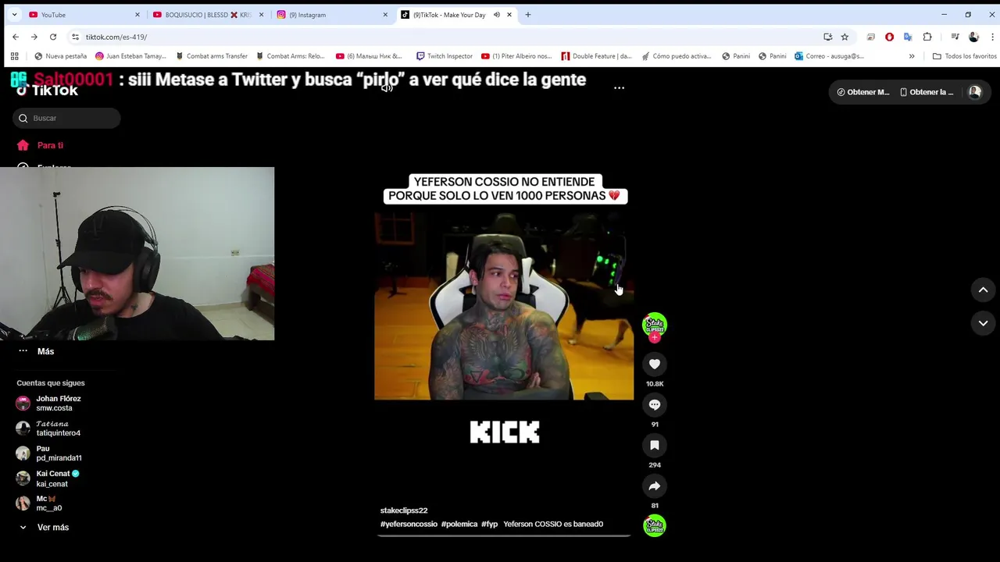Expand hidden bookmarks with double chevron
Viewport: 1000px width, 562px height.
[x=912, y=56]
